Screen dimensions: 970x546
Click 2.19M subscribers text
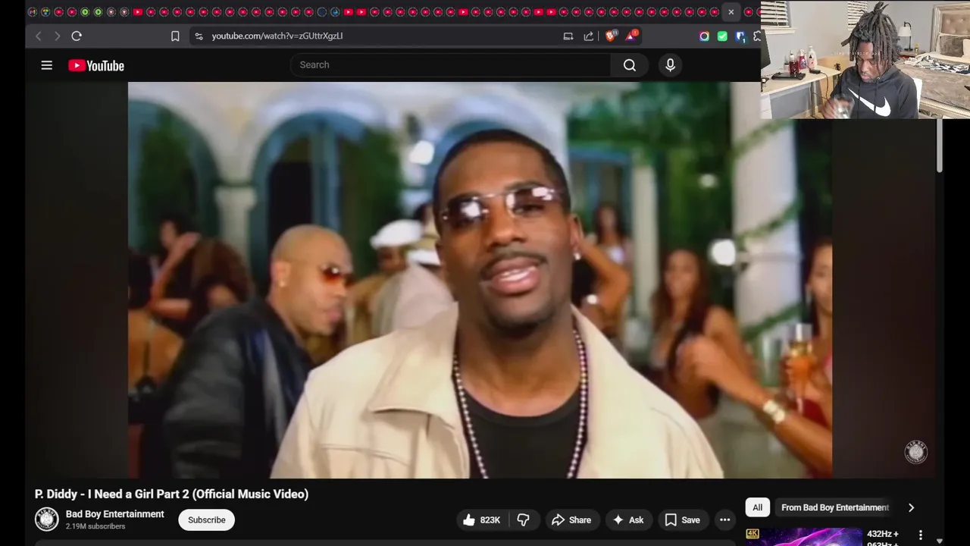click(x=95, y=526)
